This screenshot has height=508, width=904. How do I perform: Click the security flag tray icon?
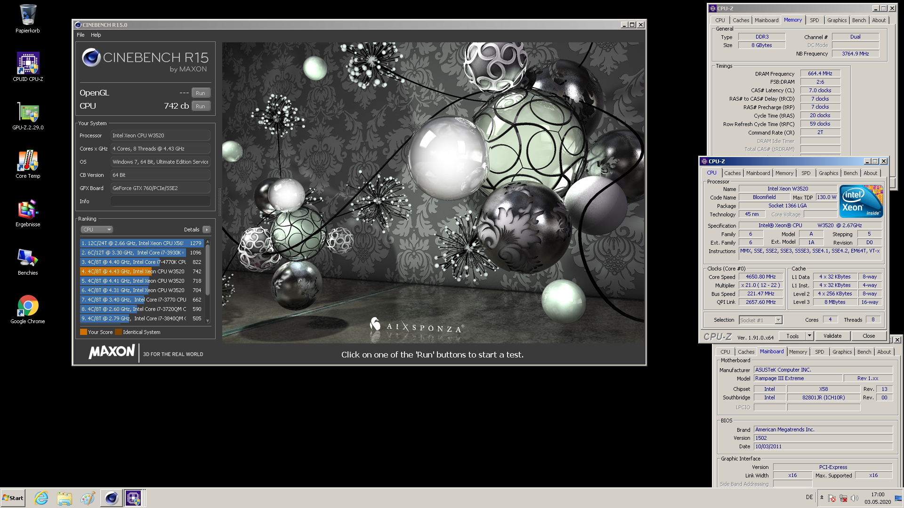click(832, 498)
